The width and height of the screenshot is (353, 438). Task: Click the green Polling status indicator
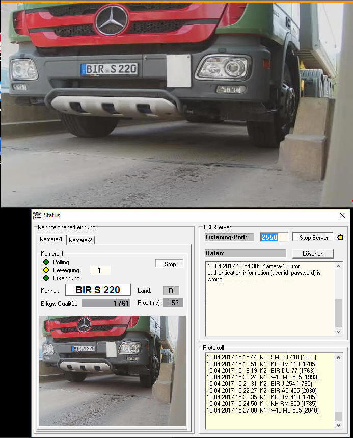(46, 262)
